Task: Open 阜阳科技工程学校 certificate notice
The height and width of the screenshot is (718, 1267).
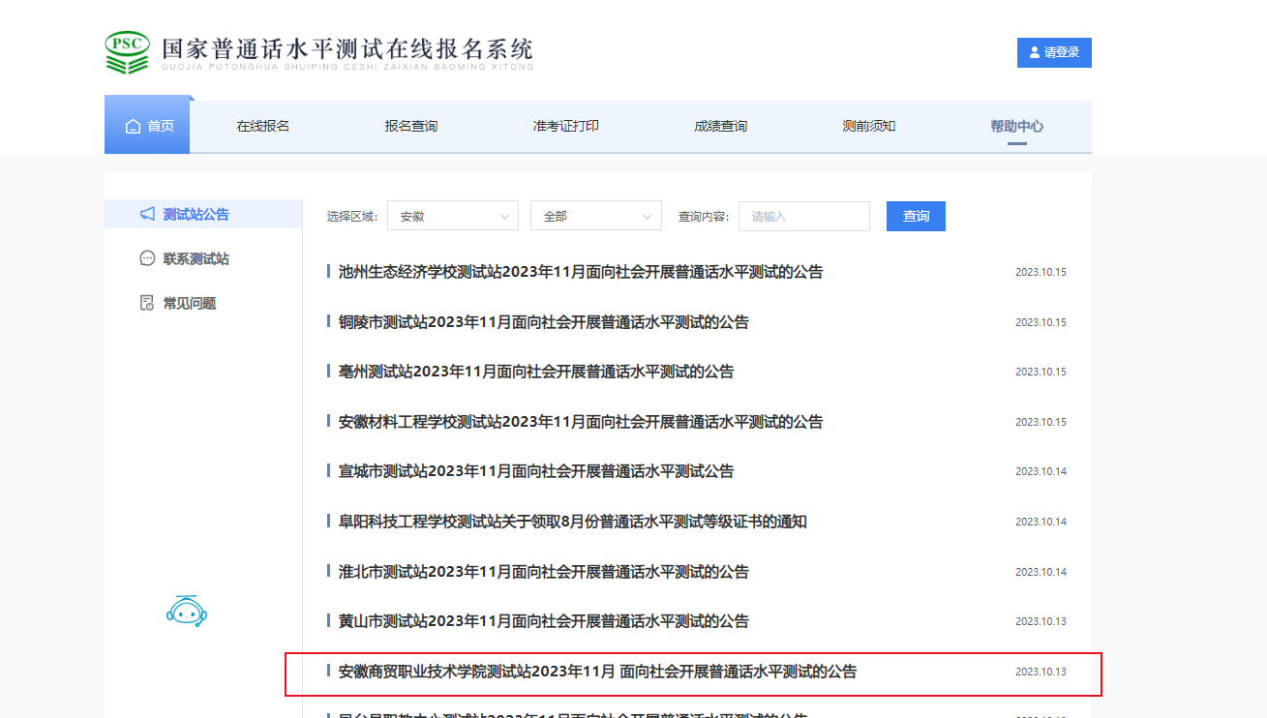Action: 572,522
